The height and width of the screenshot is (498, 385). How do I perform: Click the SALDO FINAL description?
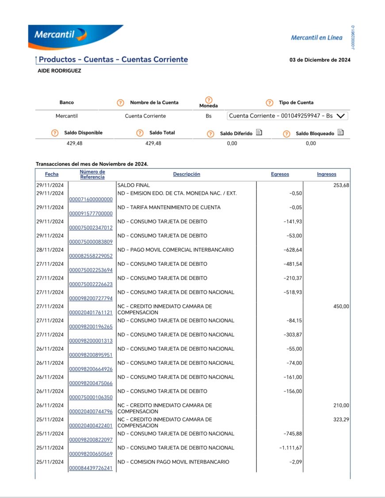tap(133, 185)
